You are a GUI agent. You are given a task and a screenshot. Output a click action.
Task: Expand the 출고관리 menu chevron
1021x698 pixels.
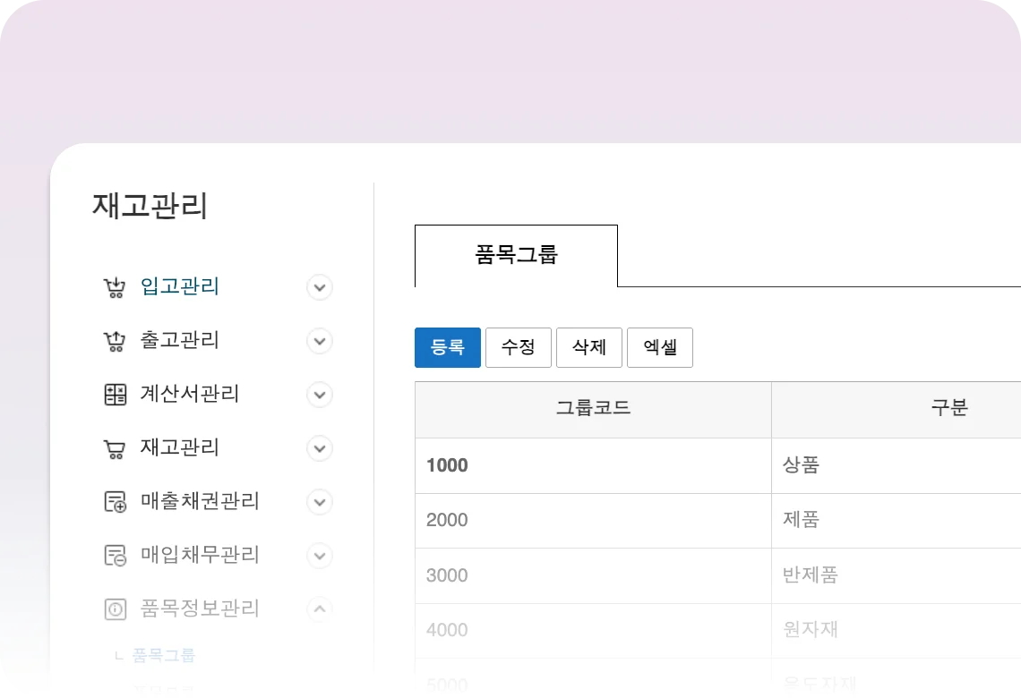tap(320, 341)
